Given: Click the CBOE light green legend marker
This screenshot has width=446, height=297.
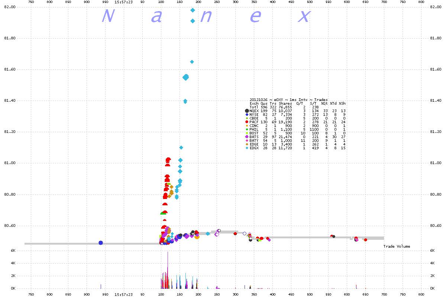Looking at the screenshot, I should pyautogui.click(x=247, y=118).
